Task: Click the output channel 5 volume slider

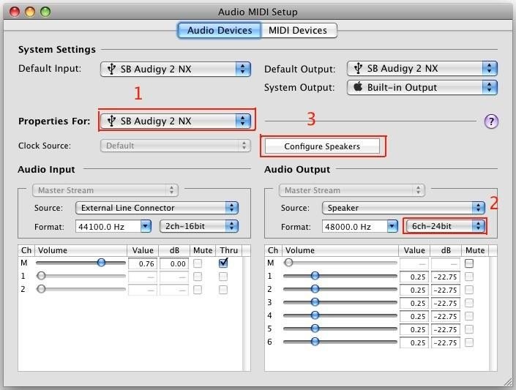Action: point(340,329)
